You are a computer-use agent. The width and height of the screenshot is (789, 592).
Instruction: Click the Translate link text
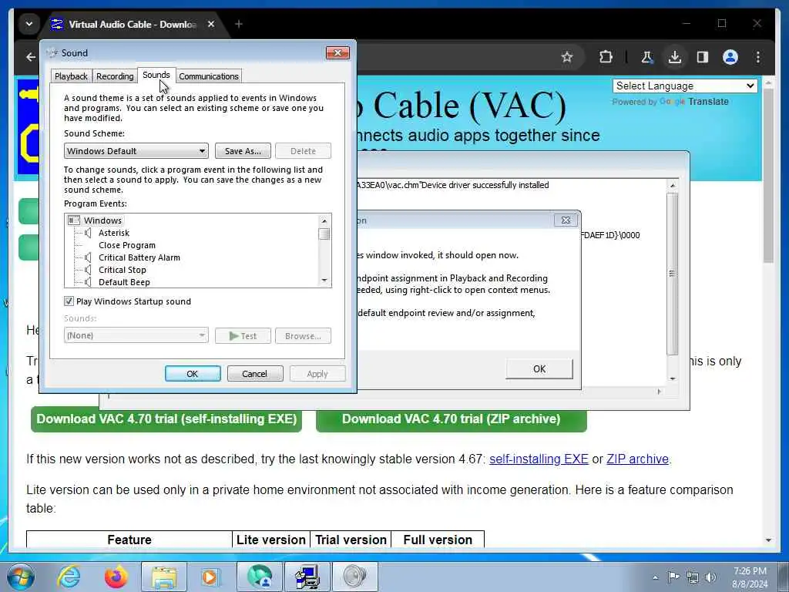tap(709, 101)
